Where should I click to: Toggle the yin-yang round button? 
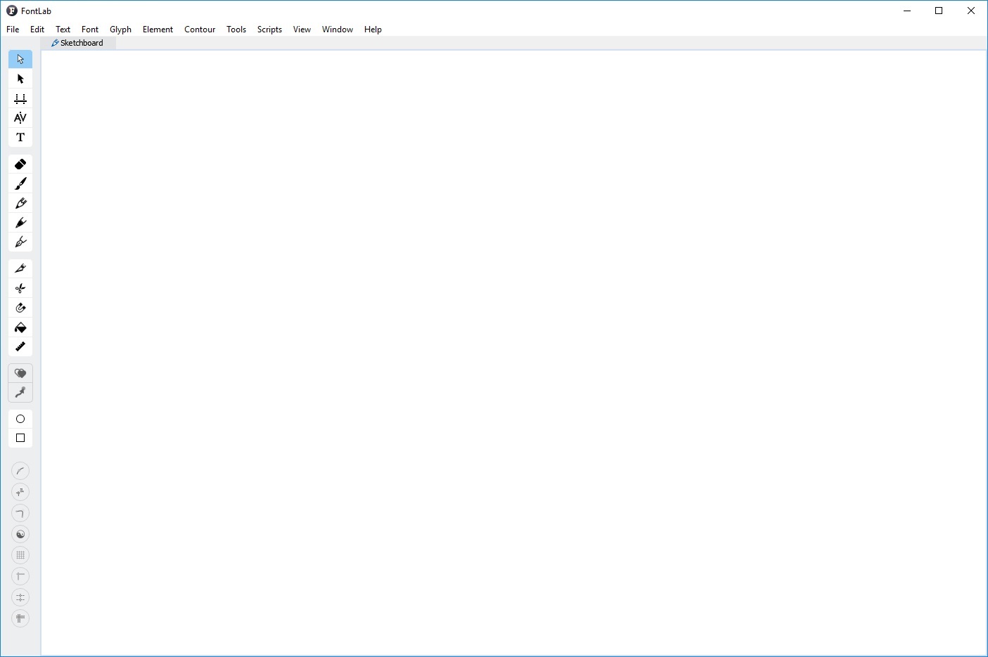(20, 535)
